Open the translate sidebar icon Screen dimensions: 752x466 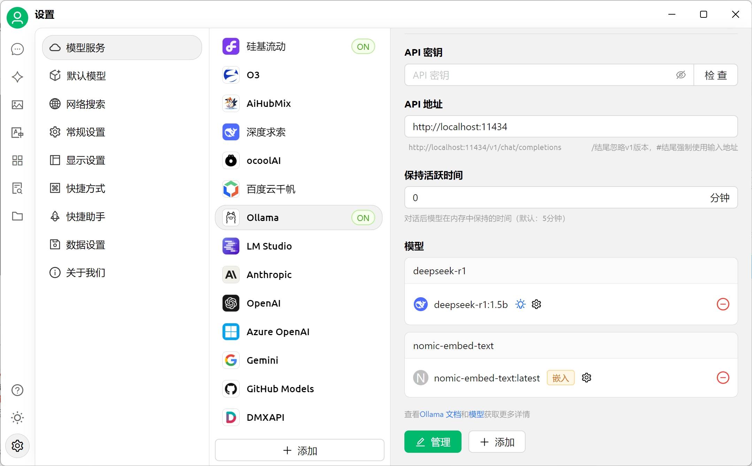17,133
